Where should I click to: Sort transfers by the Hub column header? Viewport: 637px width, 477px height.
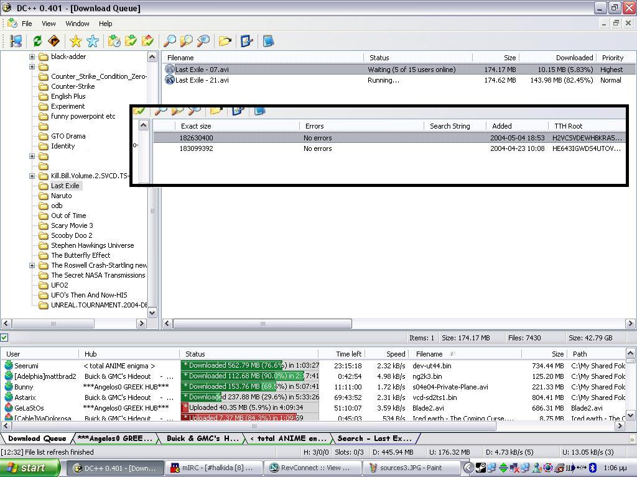point(129,353)
